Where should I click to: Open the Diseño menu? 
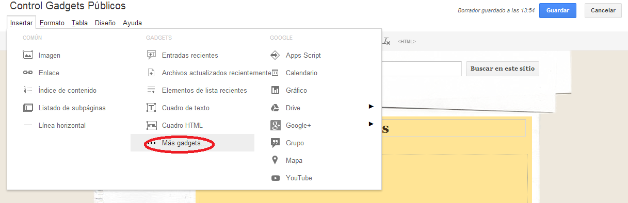pos(105,23)
